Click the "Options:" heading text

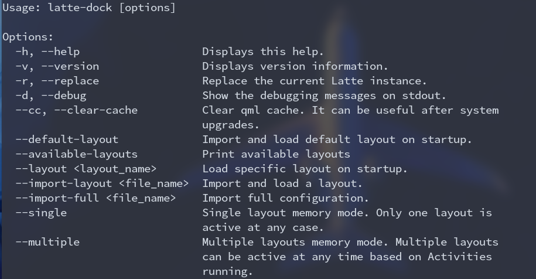point(28,37)
